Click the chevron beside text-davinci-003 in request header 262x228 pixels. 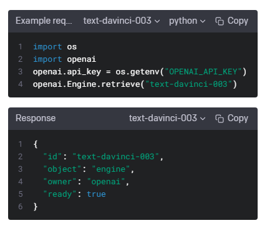click(157, 21)
